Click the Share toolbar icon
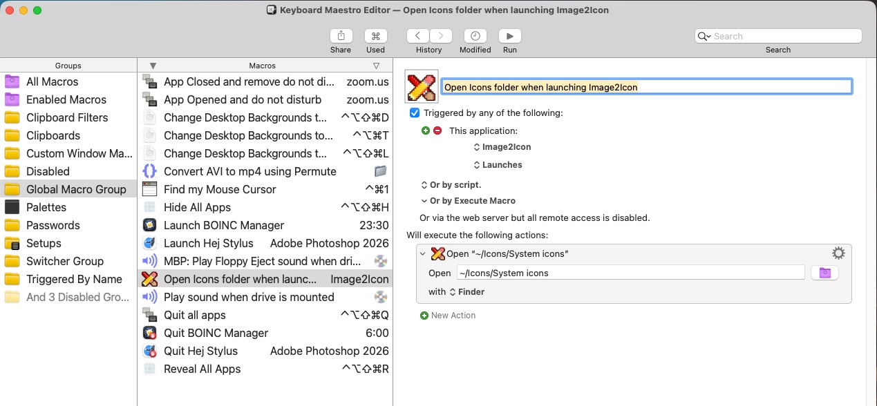This screenshot has height=406, width=877. (x=340, y=36)
